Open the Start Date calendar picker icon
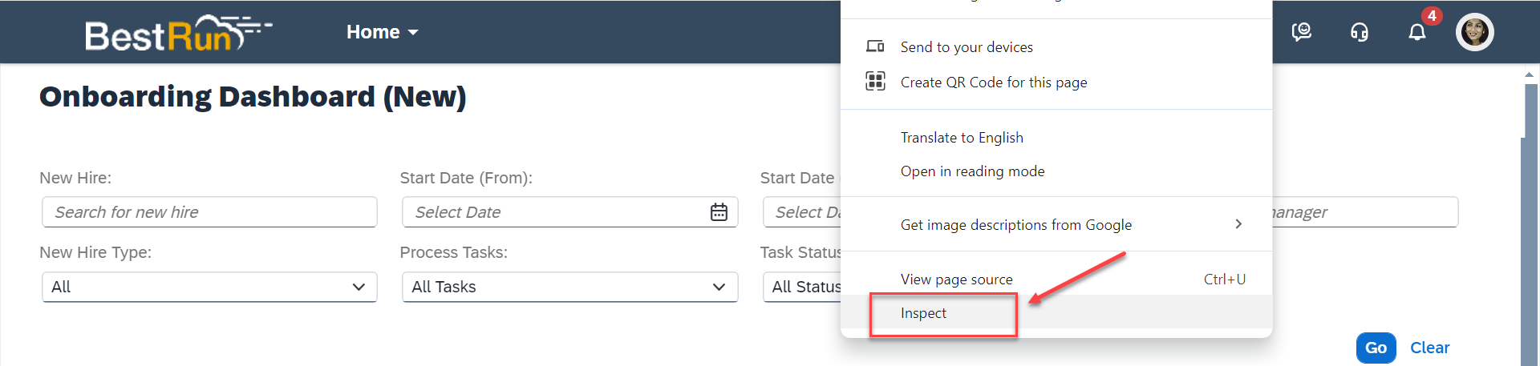1540x366 pixels. tap(719, 212)
